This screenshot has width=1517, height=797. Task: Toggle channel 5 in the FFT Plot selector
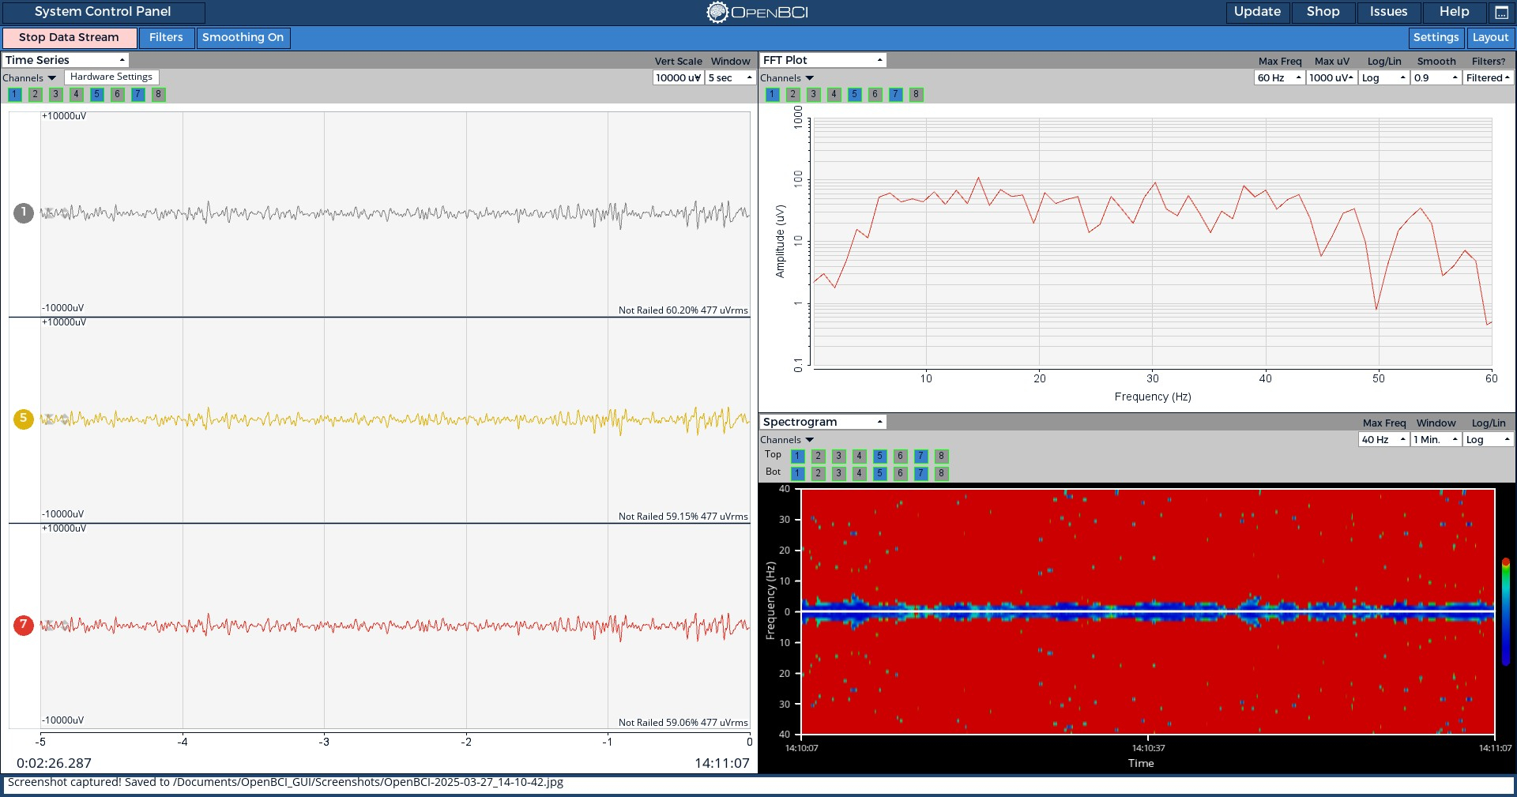point(854,94)
